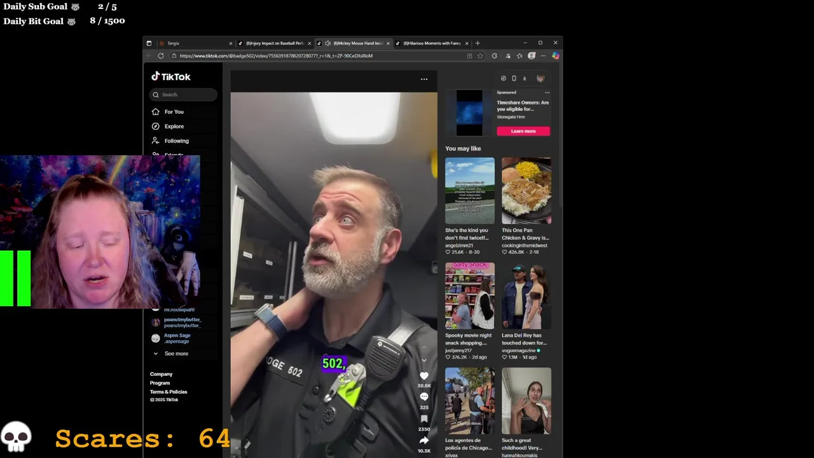Close the Tangia tab
Screen dimensions: 814x458
(230, 43)
